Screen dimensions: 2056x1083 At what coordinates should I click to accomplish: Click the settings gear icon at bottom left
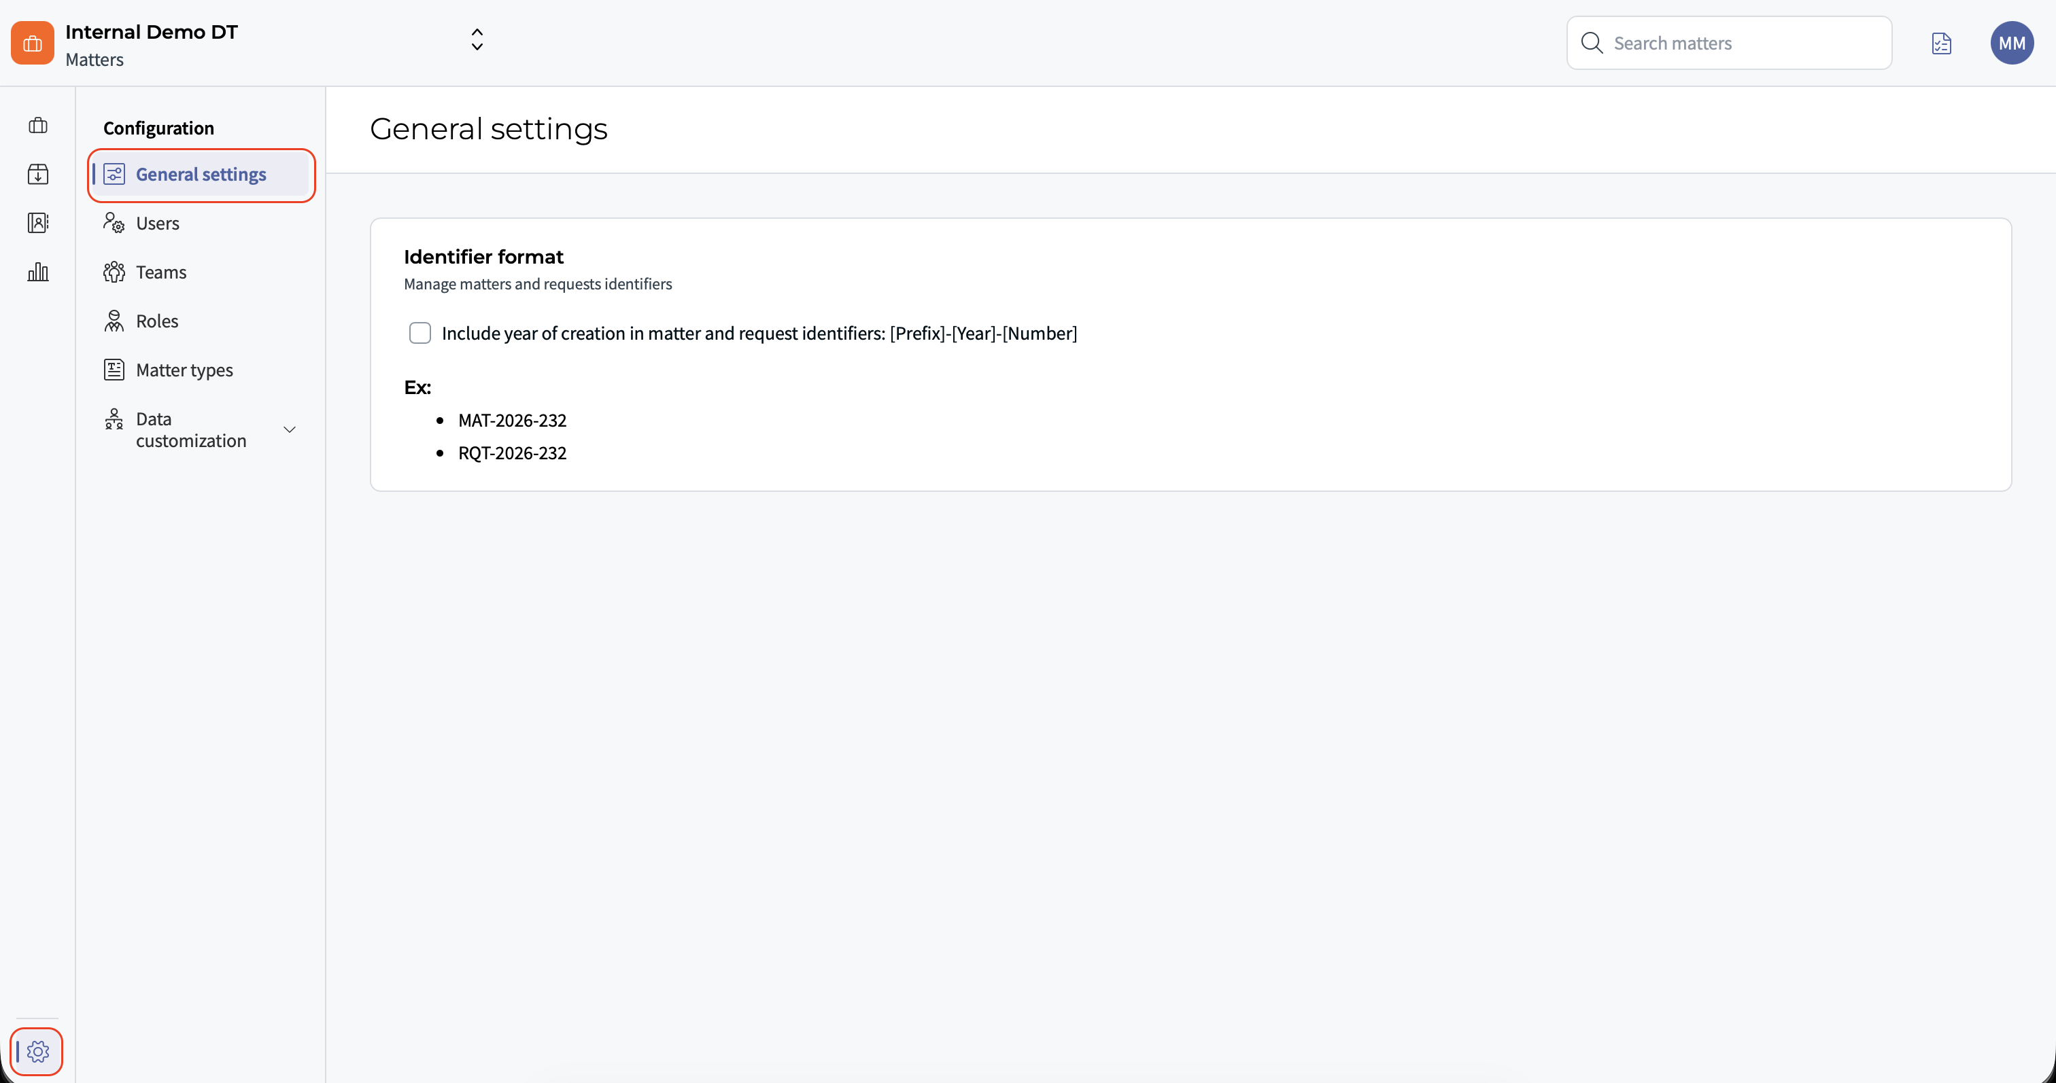(x=37, y=1051)
